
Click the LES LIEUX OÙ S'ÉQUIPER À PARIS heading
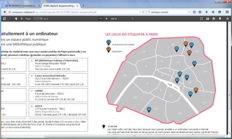coord(131,34)
